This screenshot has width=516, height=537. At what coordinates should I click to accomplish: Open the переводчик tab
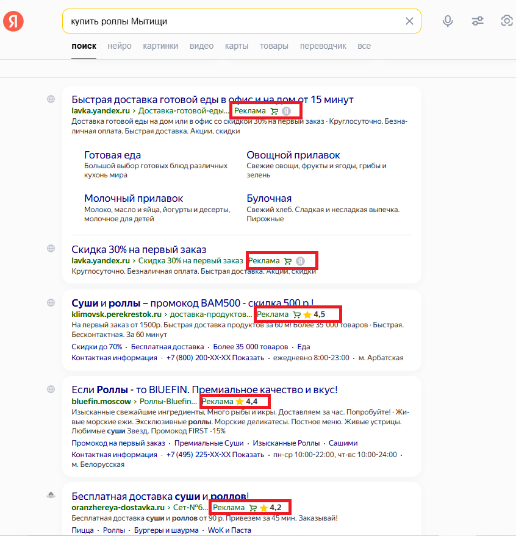click(x=323, y=46)
